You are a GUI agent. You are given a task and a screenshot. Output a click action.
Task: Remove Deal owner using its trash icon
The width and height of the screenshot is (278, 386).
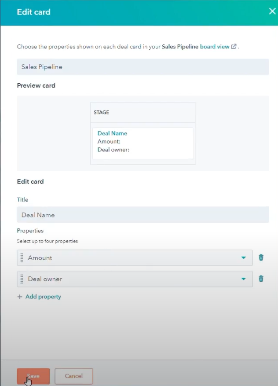(261, 279)
